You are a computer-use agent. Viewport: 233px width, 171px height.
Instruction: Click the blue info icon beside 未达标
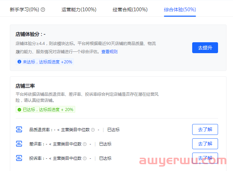click(19, 62)
